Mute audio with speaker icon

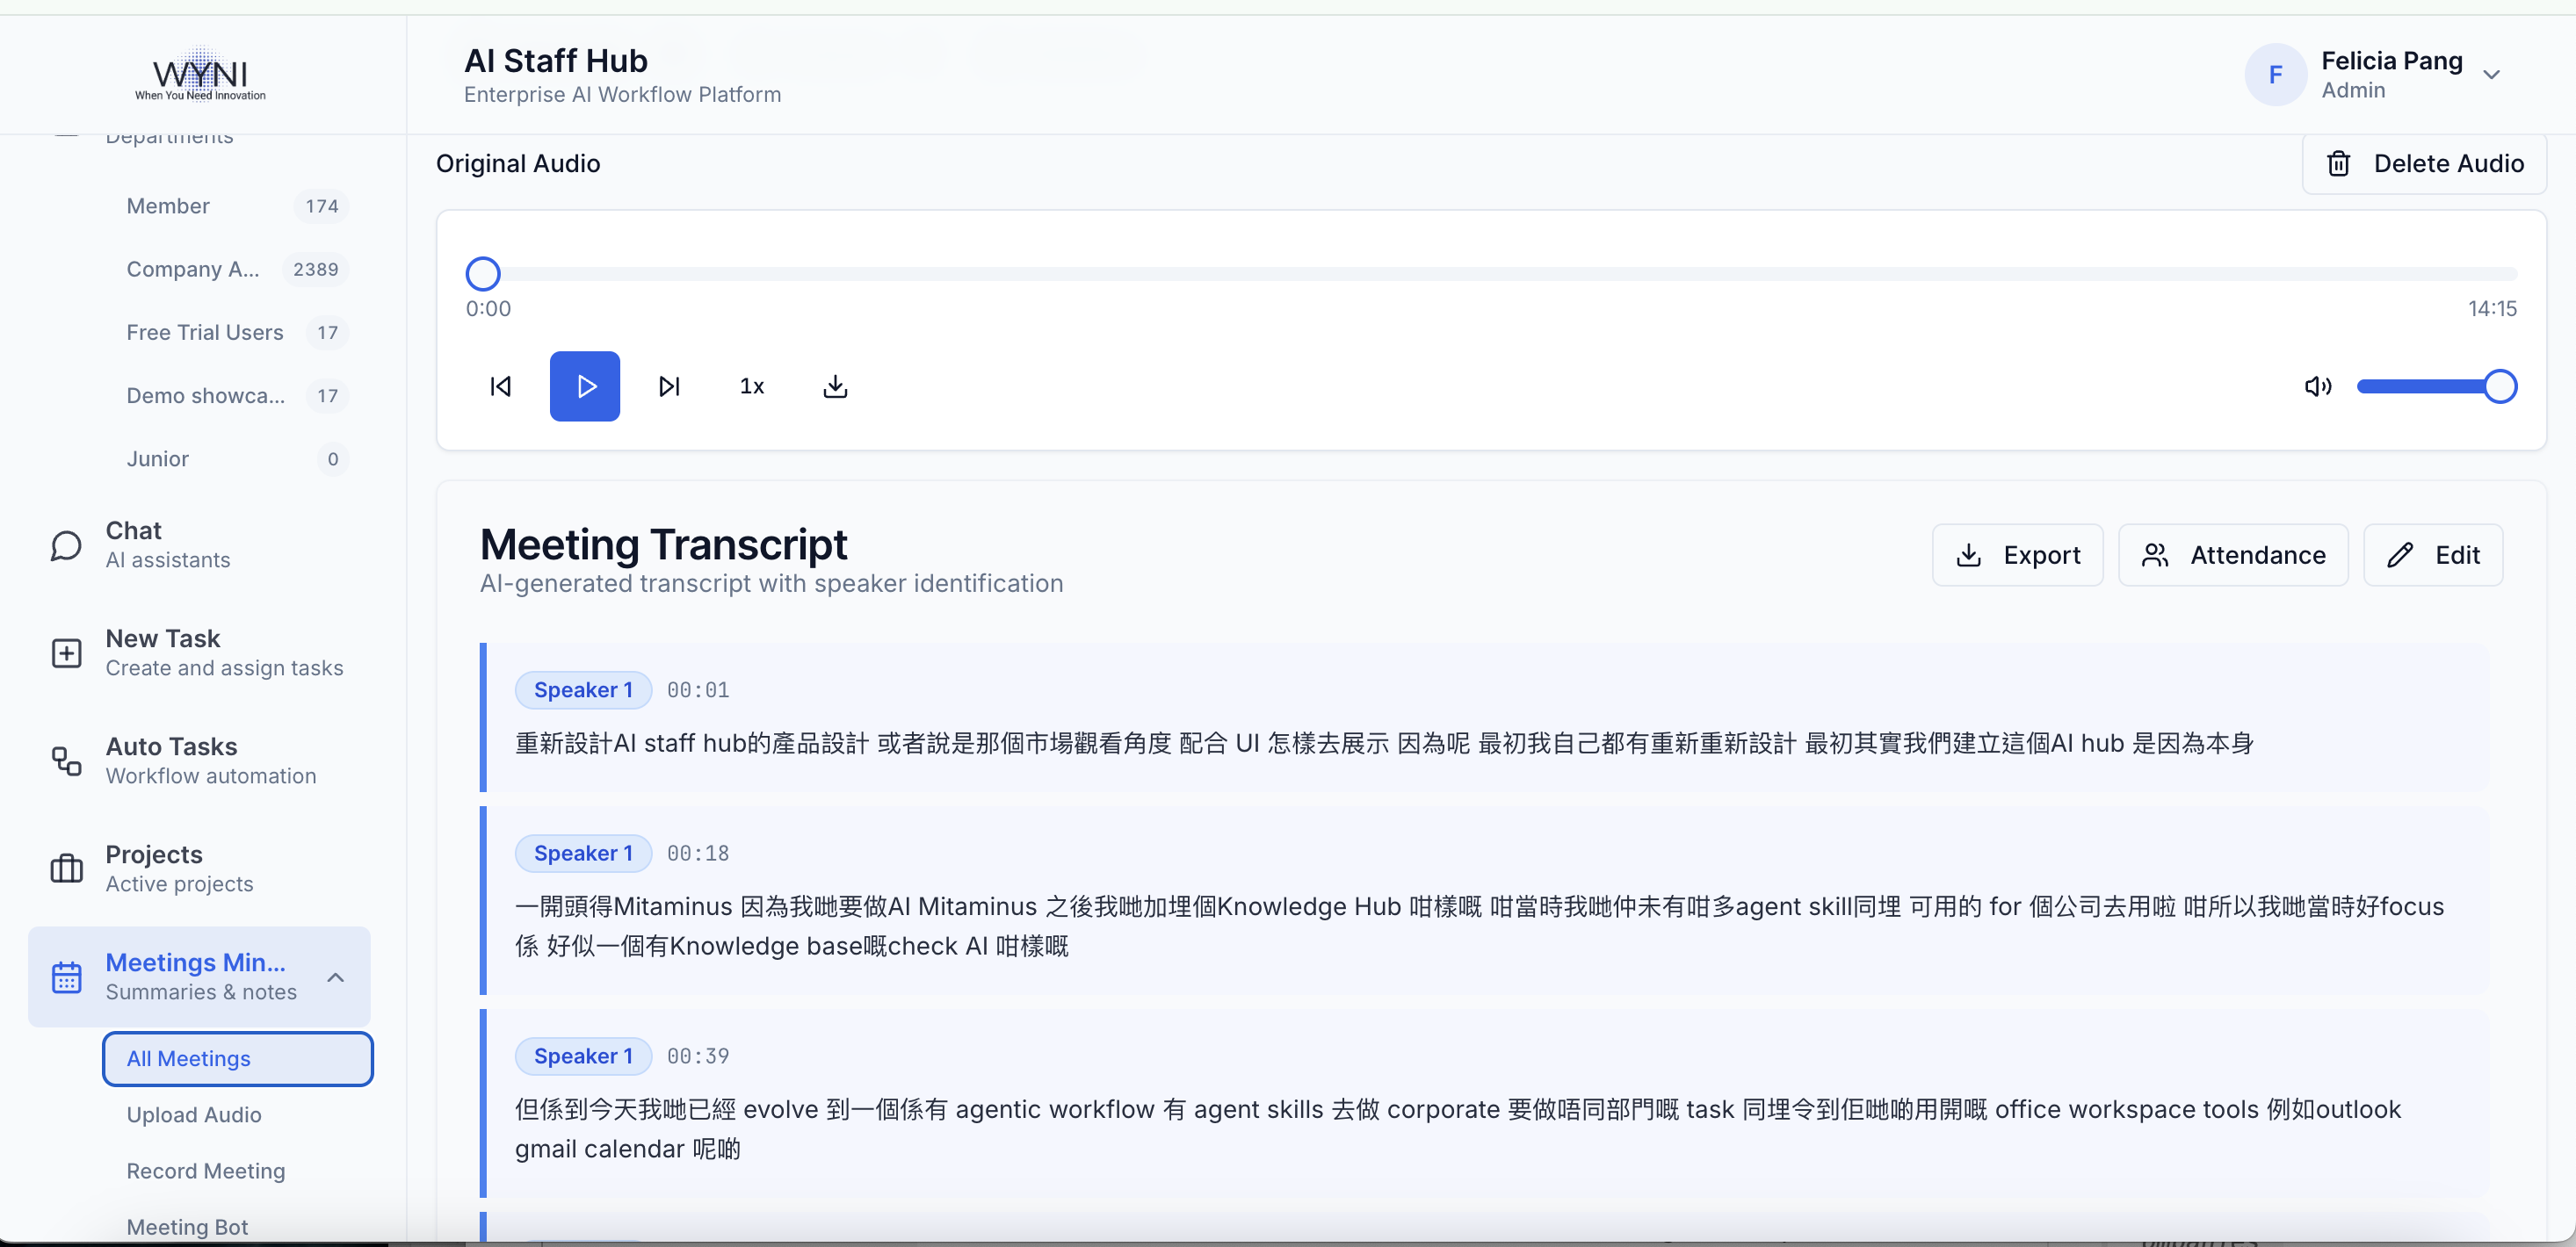[x=2318, y=386]
